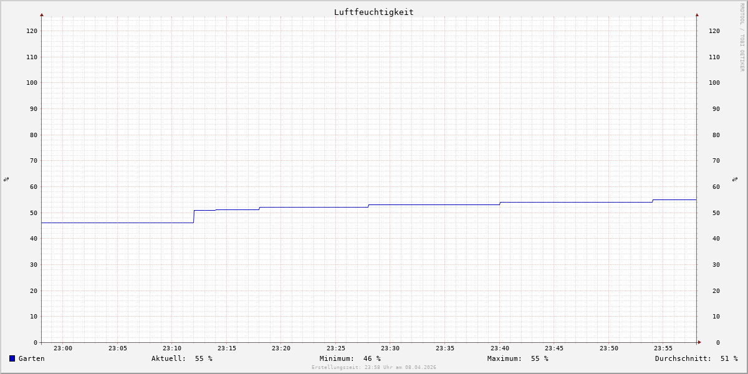
Task: Select the Garten legend label
Action: [x=32, y=358]
